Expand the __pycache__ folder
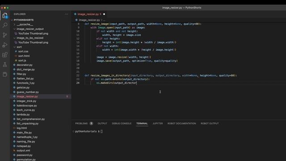Image resolution: width=286 pixels, height=161 pixels. click(25, 25)
